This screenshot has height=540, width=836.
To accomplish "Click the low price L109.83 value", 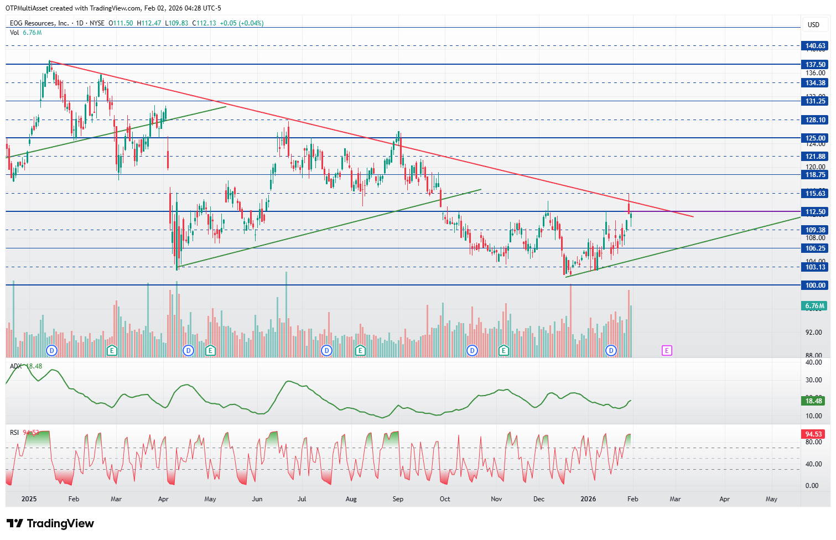I will tap(177, 23).
